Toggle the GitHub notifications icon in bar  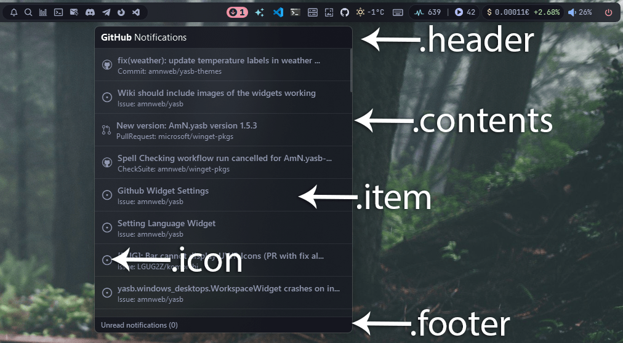[x=345, y=12]
